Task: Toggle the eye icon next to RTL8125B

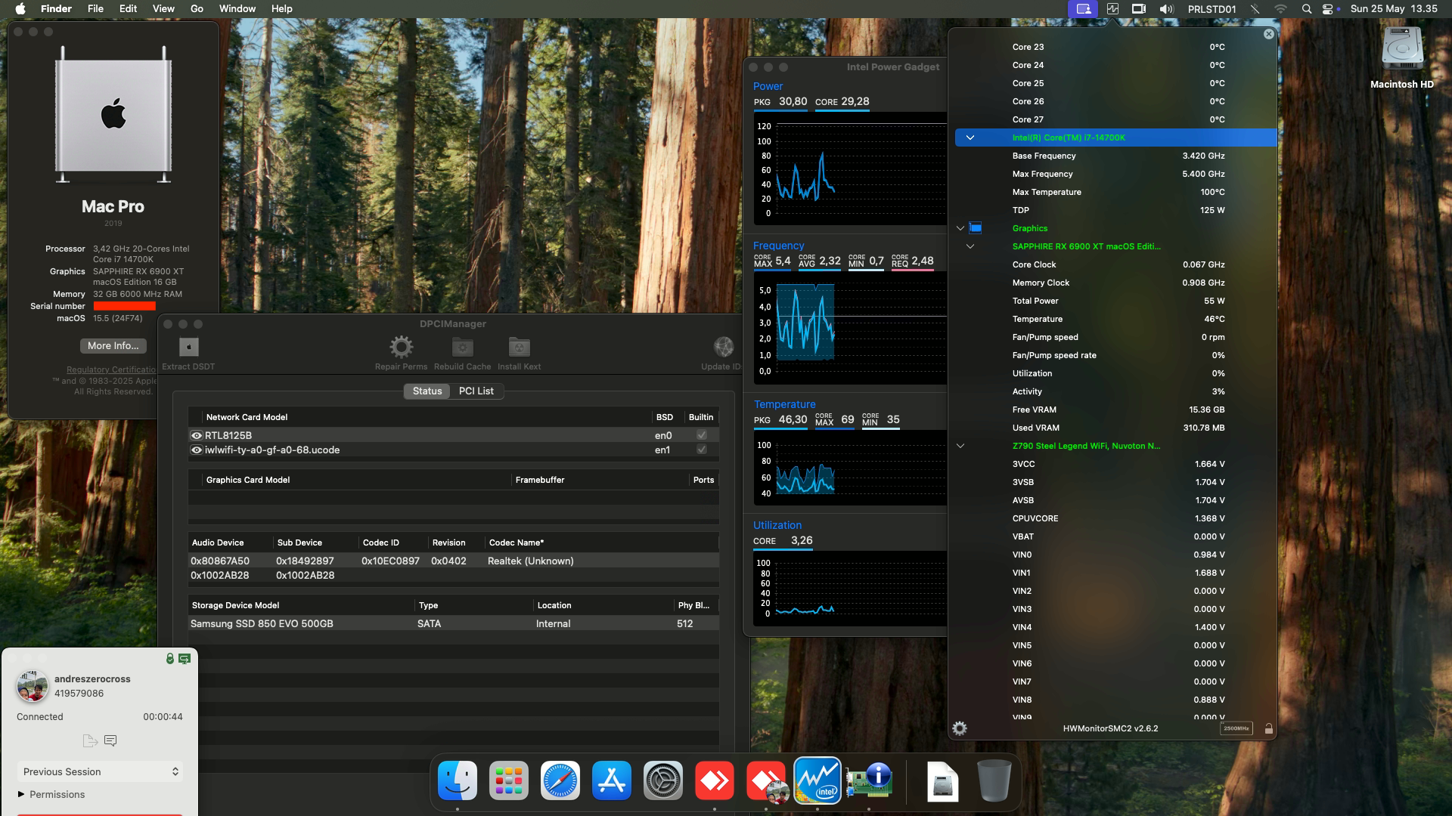Action: [195, 434]
